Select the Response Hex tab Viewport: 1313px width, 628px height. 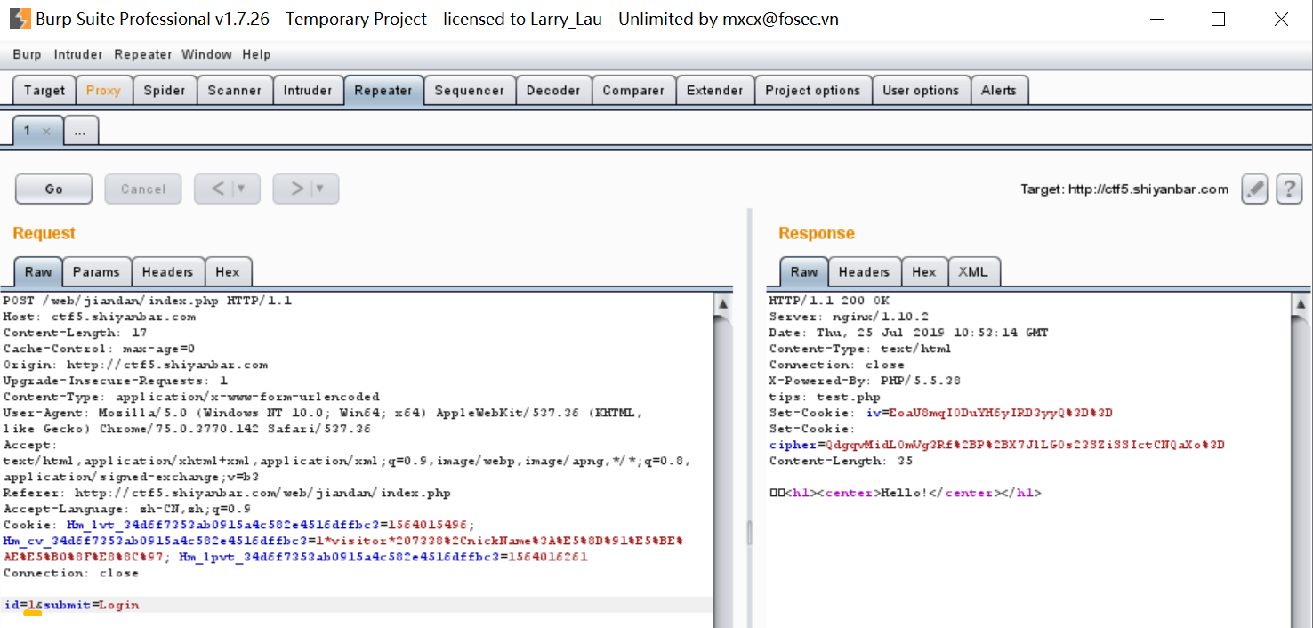tap(924, 272)
